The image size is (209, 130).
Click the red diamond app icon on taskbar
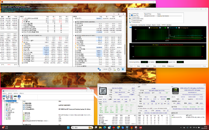coord(114,128)
